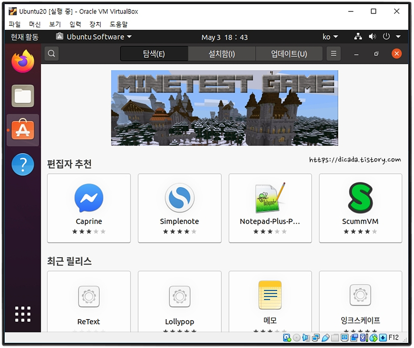The width and height of the screenshot is (414, 348).
Task: Click the VirtualBox shared folders status icon
Action: coord(335,338)
